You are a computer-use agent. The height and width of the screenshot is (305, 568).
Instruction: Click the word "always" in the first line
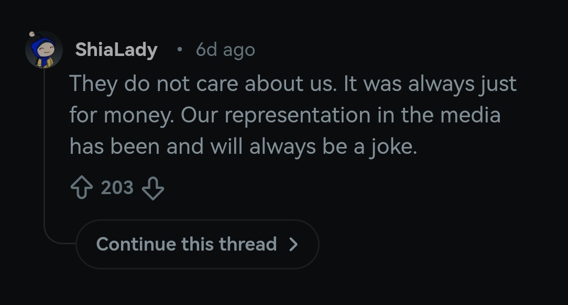coord(437,84)
